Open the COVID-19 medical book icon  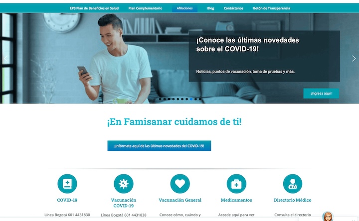[x=67, y=184]
